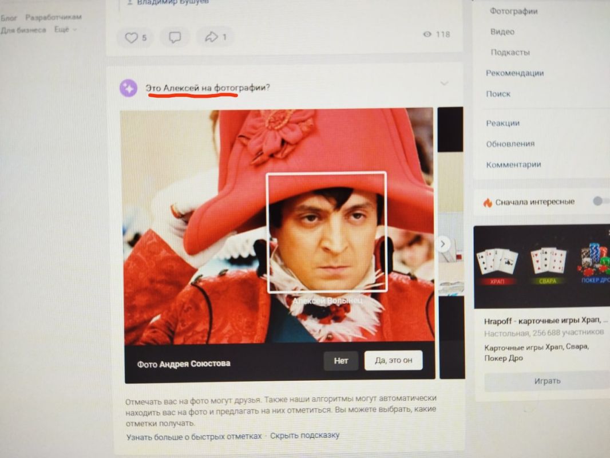This screenshot has height=458, width=610.
Task: Open the next photo preview strip
Action: click(x=451, y=243)
